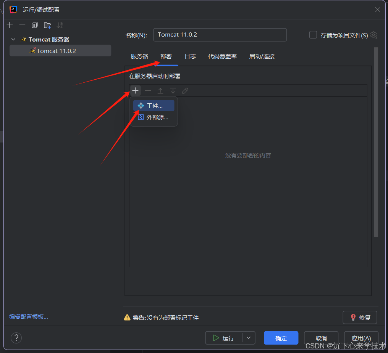Screen dimensions: 388x353
Task: Confirm with the 确定 button
Action: [x=281, y=338]
